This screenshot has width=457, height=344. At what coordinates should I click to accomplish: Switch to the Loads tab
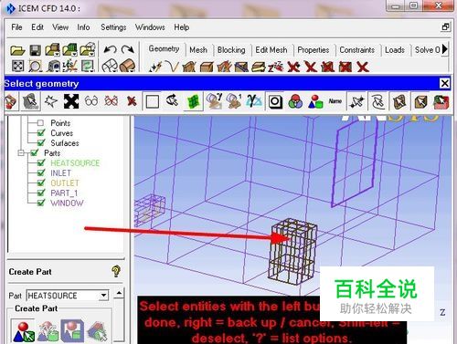[x=395, y=50]
